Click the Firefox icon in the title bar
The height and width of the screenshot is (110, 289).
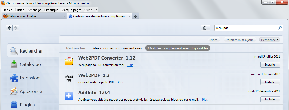(x=3, y=3)
